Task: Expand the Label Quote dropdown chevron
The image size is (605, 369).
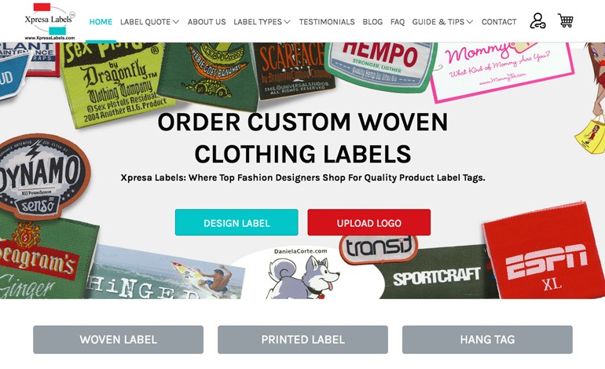Action: 176,22
